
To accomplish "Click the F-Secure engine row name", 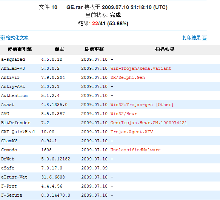I will 12,195.
